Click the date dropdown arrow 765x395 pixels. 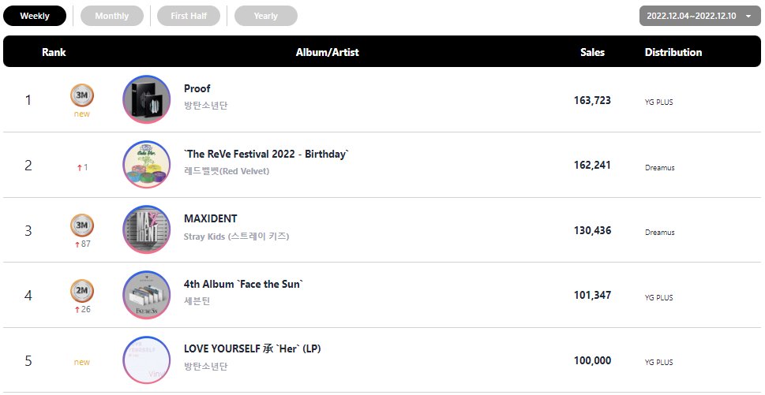pyautogui.click(x=748, y=16)
